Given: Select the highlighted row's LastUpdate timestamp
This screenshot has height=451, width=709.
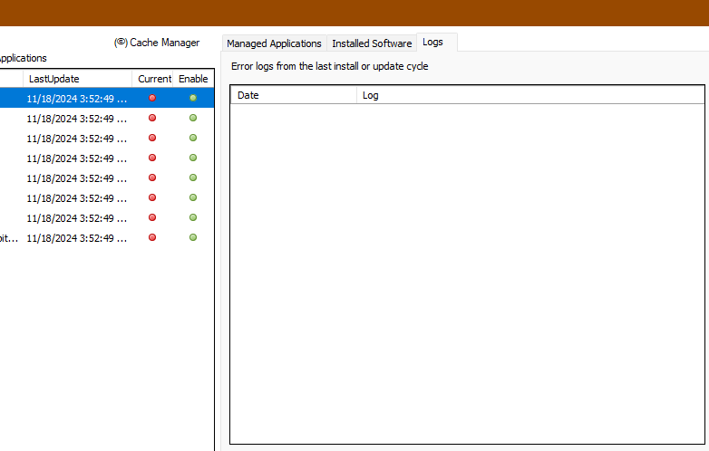Looking at the screenshot, I should coord(76,99).
